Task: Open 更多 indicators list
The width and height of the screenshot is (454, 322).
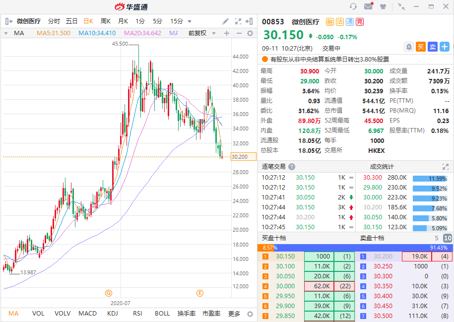Action: click(x=234, y=314)
